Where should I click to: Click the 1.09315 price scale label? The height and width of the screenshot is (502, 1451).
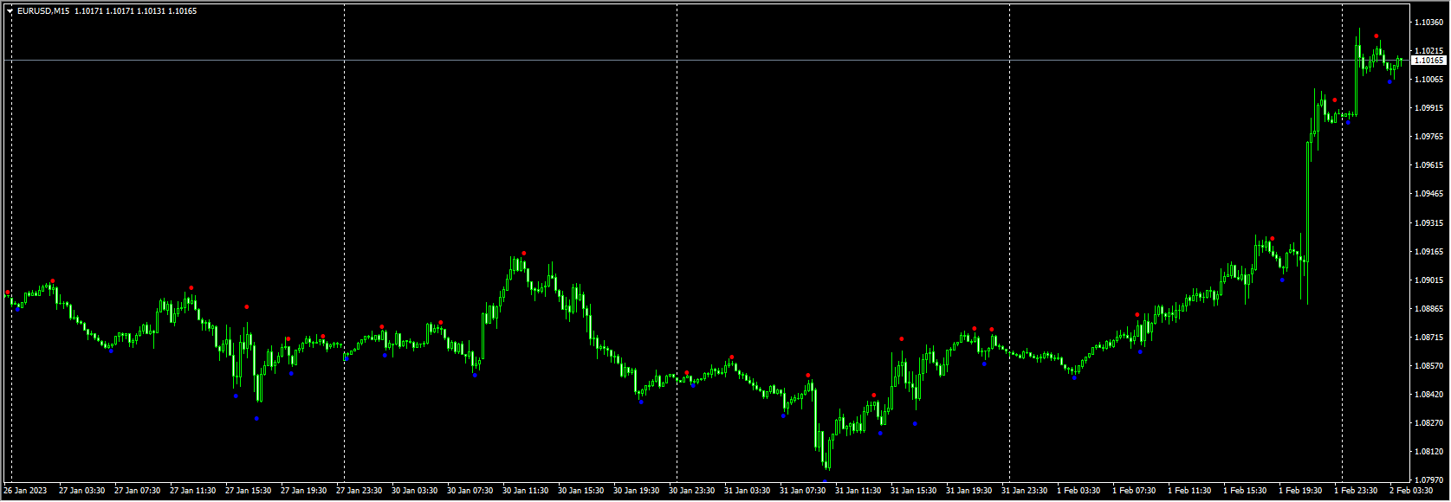pyautogui.click(x=1428, y=223)
